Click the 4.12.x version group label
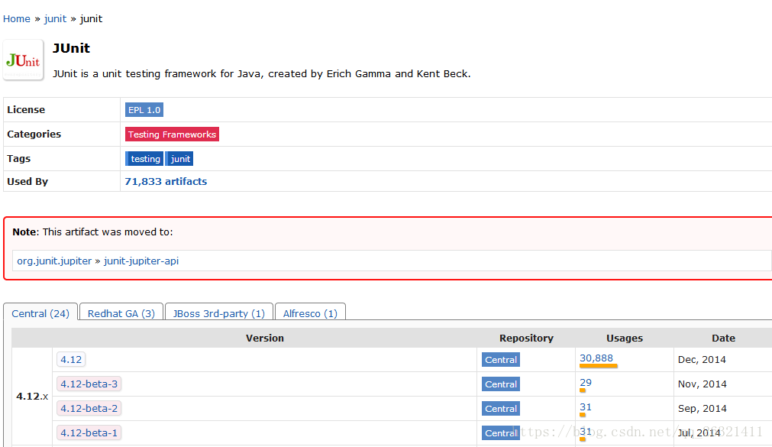The width and height of the screenshot is (772, 447). click(x=32, y=397)
